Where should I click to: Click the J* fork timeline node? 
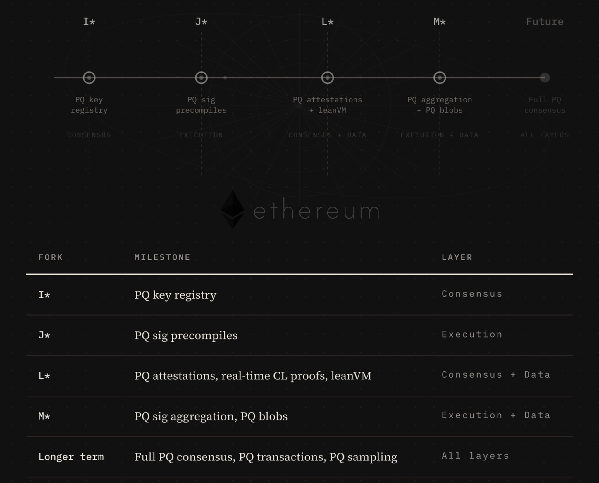coord(201,78)
